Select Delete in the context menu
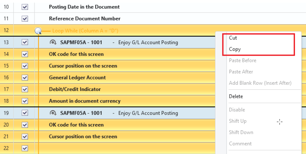 (236, 96)
